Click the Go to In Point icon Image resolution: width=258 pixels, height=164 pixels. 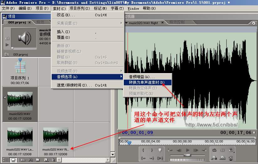click(143, 158)
